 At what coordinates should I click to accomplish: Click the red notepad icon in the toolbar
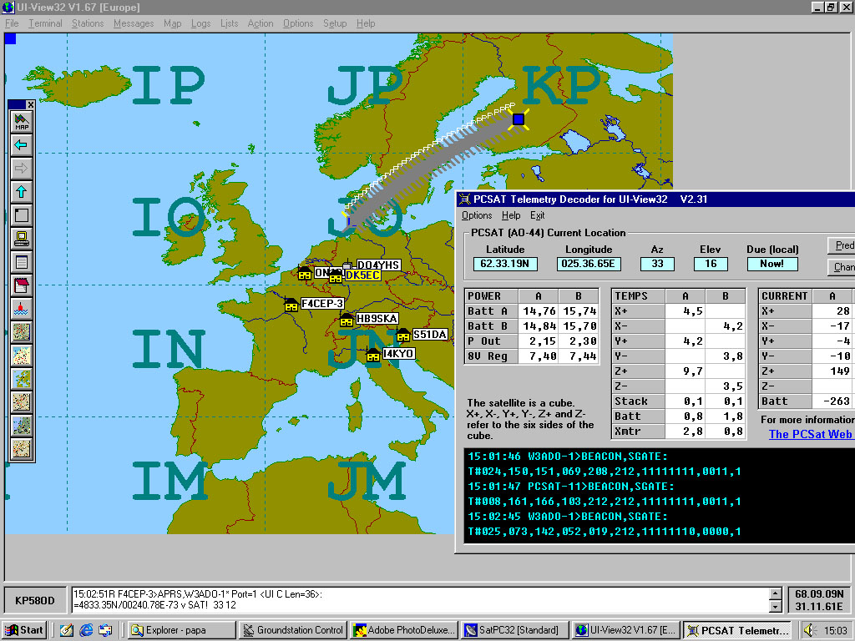pos(21,285)
